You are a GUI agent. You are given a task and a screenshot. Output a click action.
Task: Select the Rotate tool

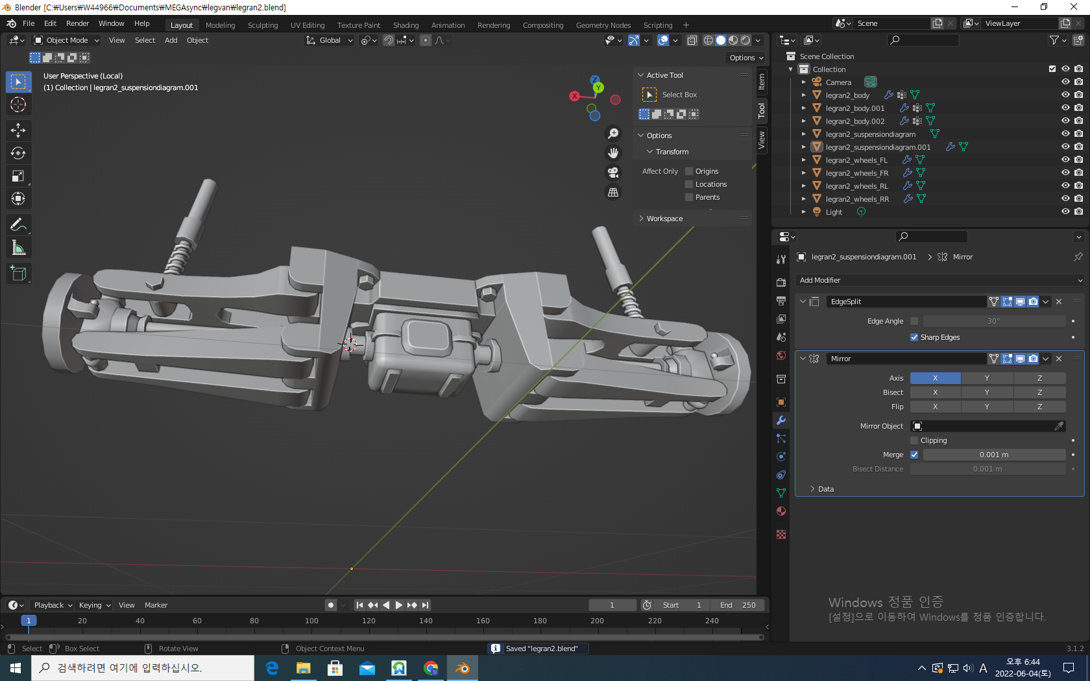(x=18, y=153)
